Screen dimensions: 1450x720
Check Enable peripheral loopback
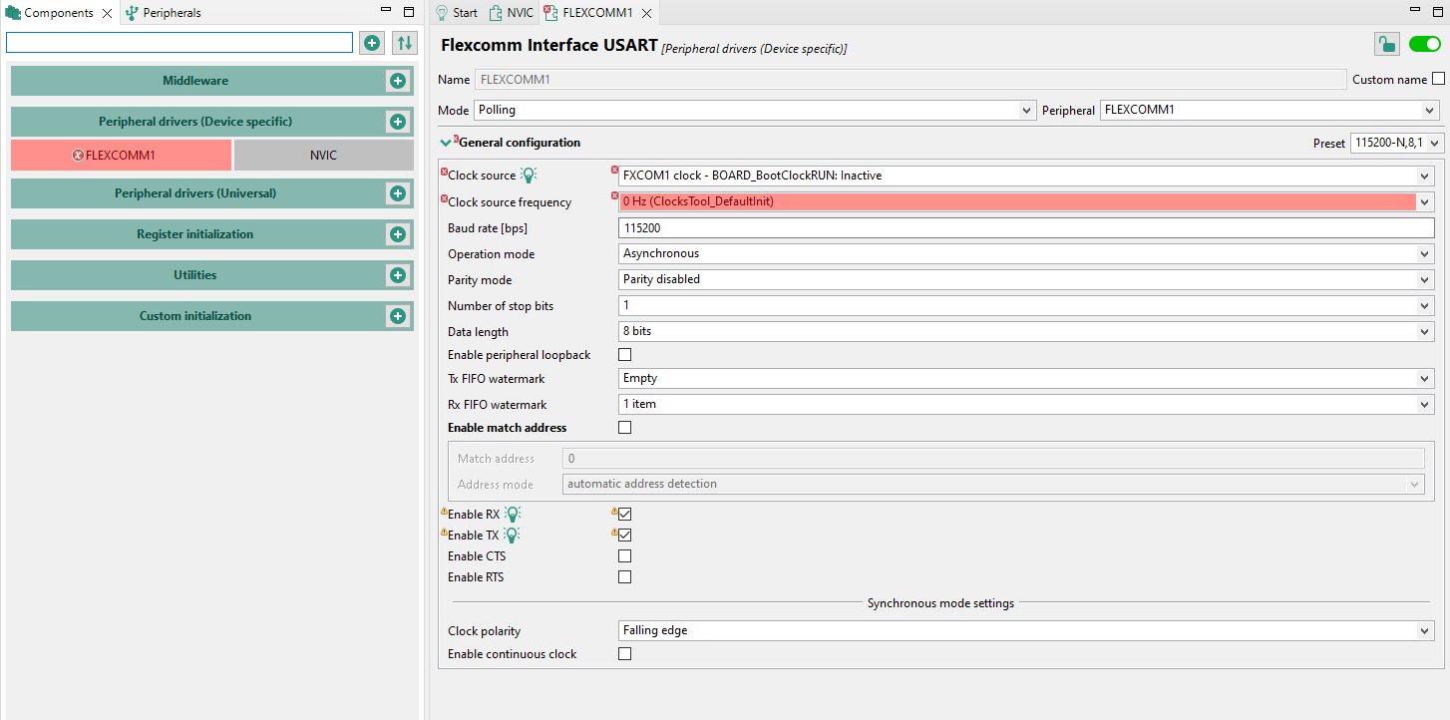pos(625,355)
